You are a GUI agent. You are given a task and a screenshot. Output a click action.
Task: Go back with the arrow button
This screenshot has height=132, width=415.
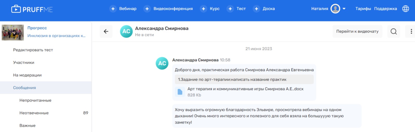pyautogui.click(x=106, y=32)
